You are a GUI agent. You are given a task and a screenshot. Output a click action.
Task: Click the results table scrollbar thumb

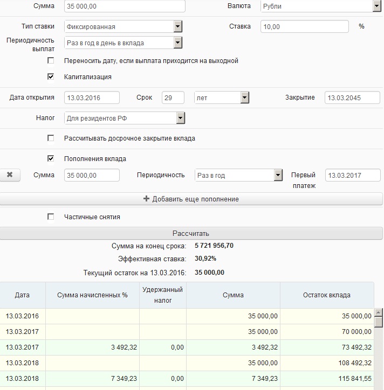point(379,322)
